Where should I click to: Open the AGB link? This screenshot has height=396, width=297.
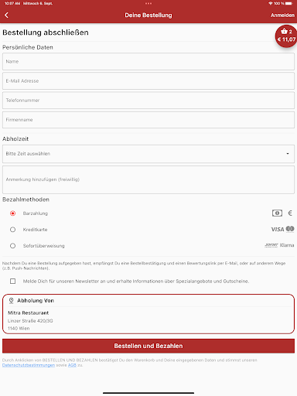(x=72, y=365)
